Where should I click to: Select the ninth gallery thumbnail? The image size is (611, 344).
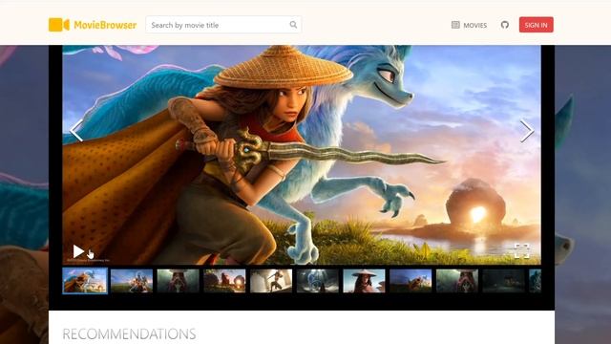coord(457,281)
